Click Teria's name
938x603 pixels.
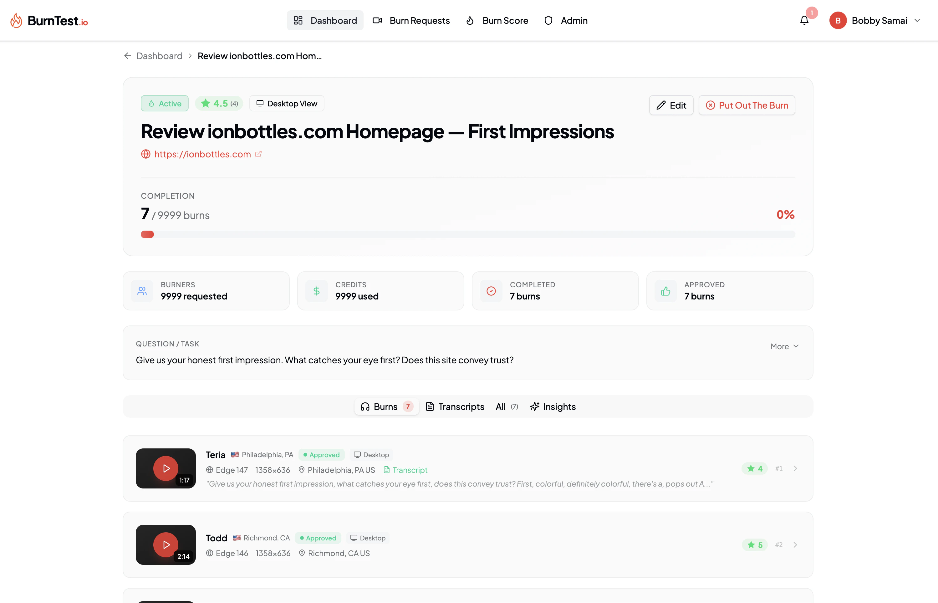[x=215, y=455]
